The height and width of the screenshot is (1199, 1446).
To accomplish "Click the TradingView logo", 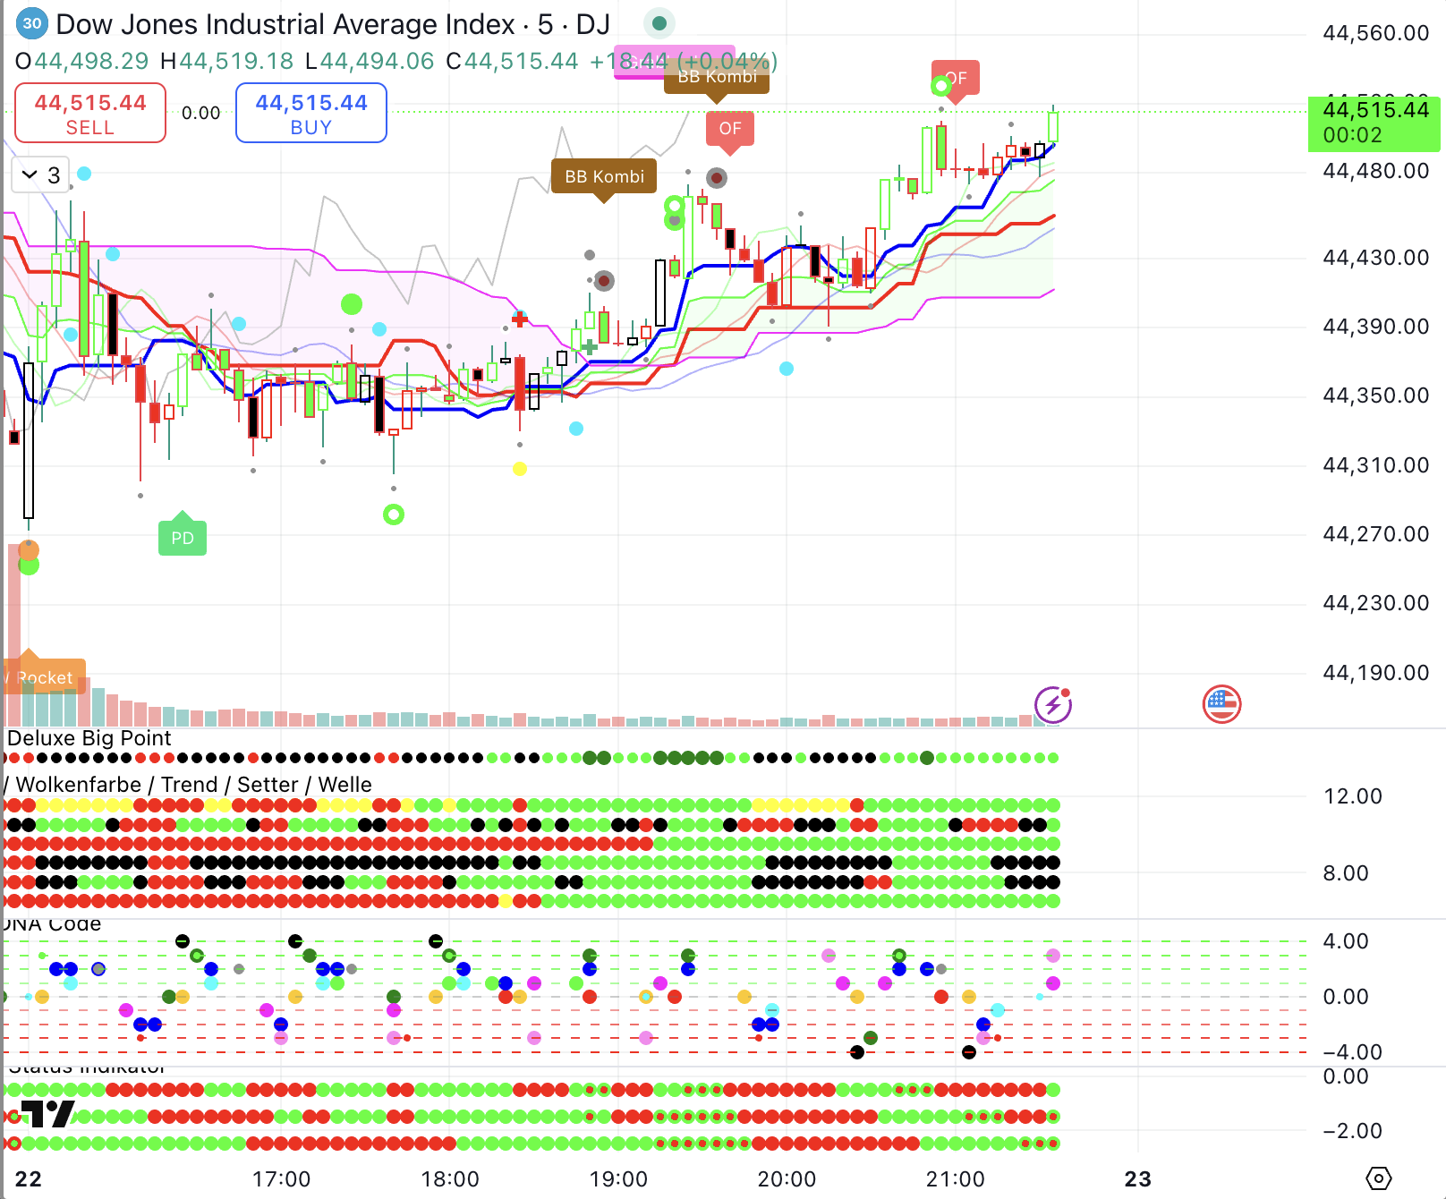I will tap(47, 1114).
